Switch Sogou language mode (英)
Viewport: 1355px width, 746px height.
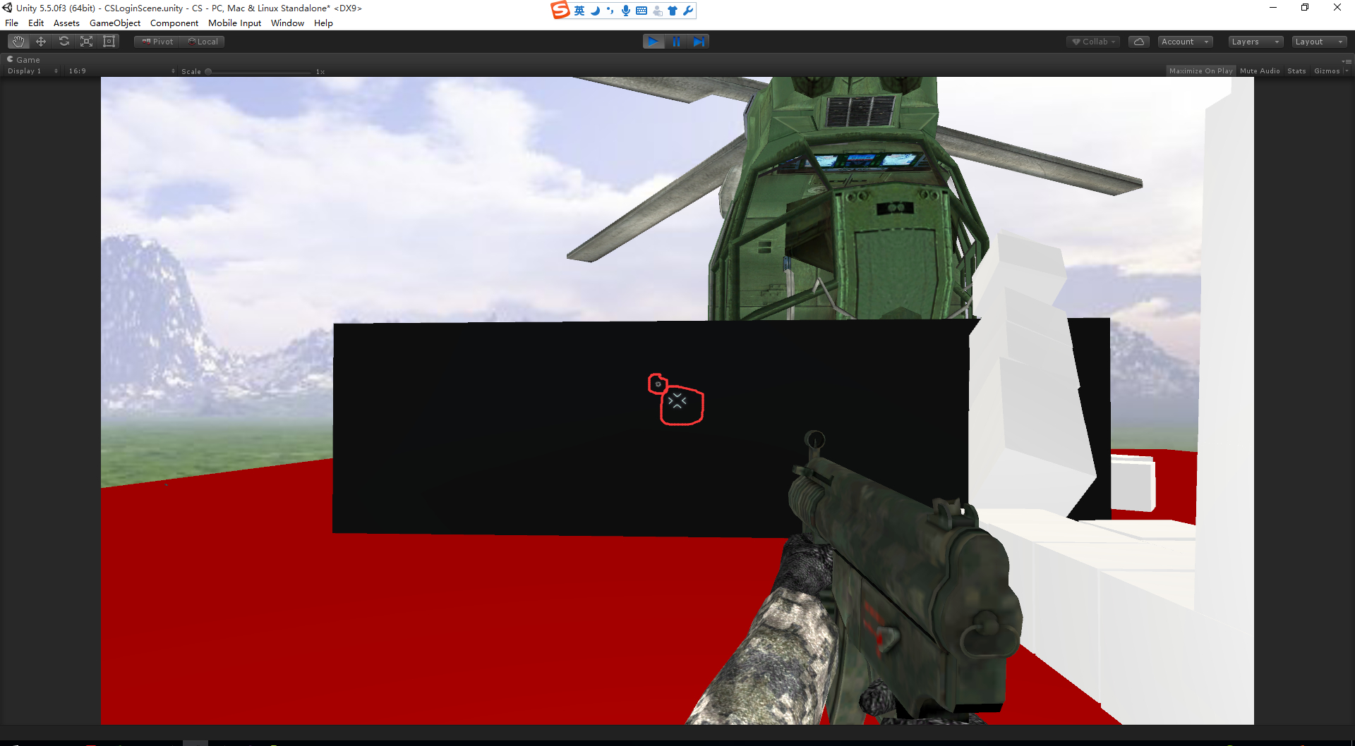[x=579, y=11]
